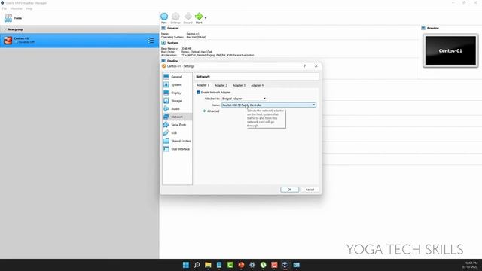Screen dimensions: 482x271
Task: Open the Machine menu
Action: click(17, 8)
